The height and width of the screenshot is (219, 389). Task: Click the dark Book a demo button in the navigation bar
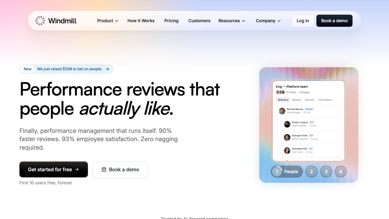(x=334, y=21)
